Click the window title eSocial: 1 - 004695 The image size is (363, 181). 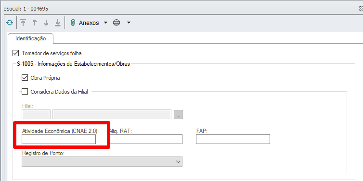pos(26,9)
